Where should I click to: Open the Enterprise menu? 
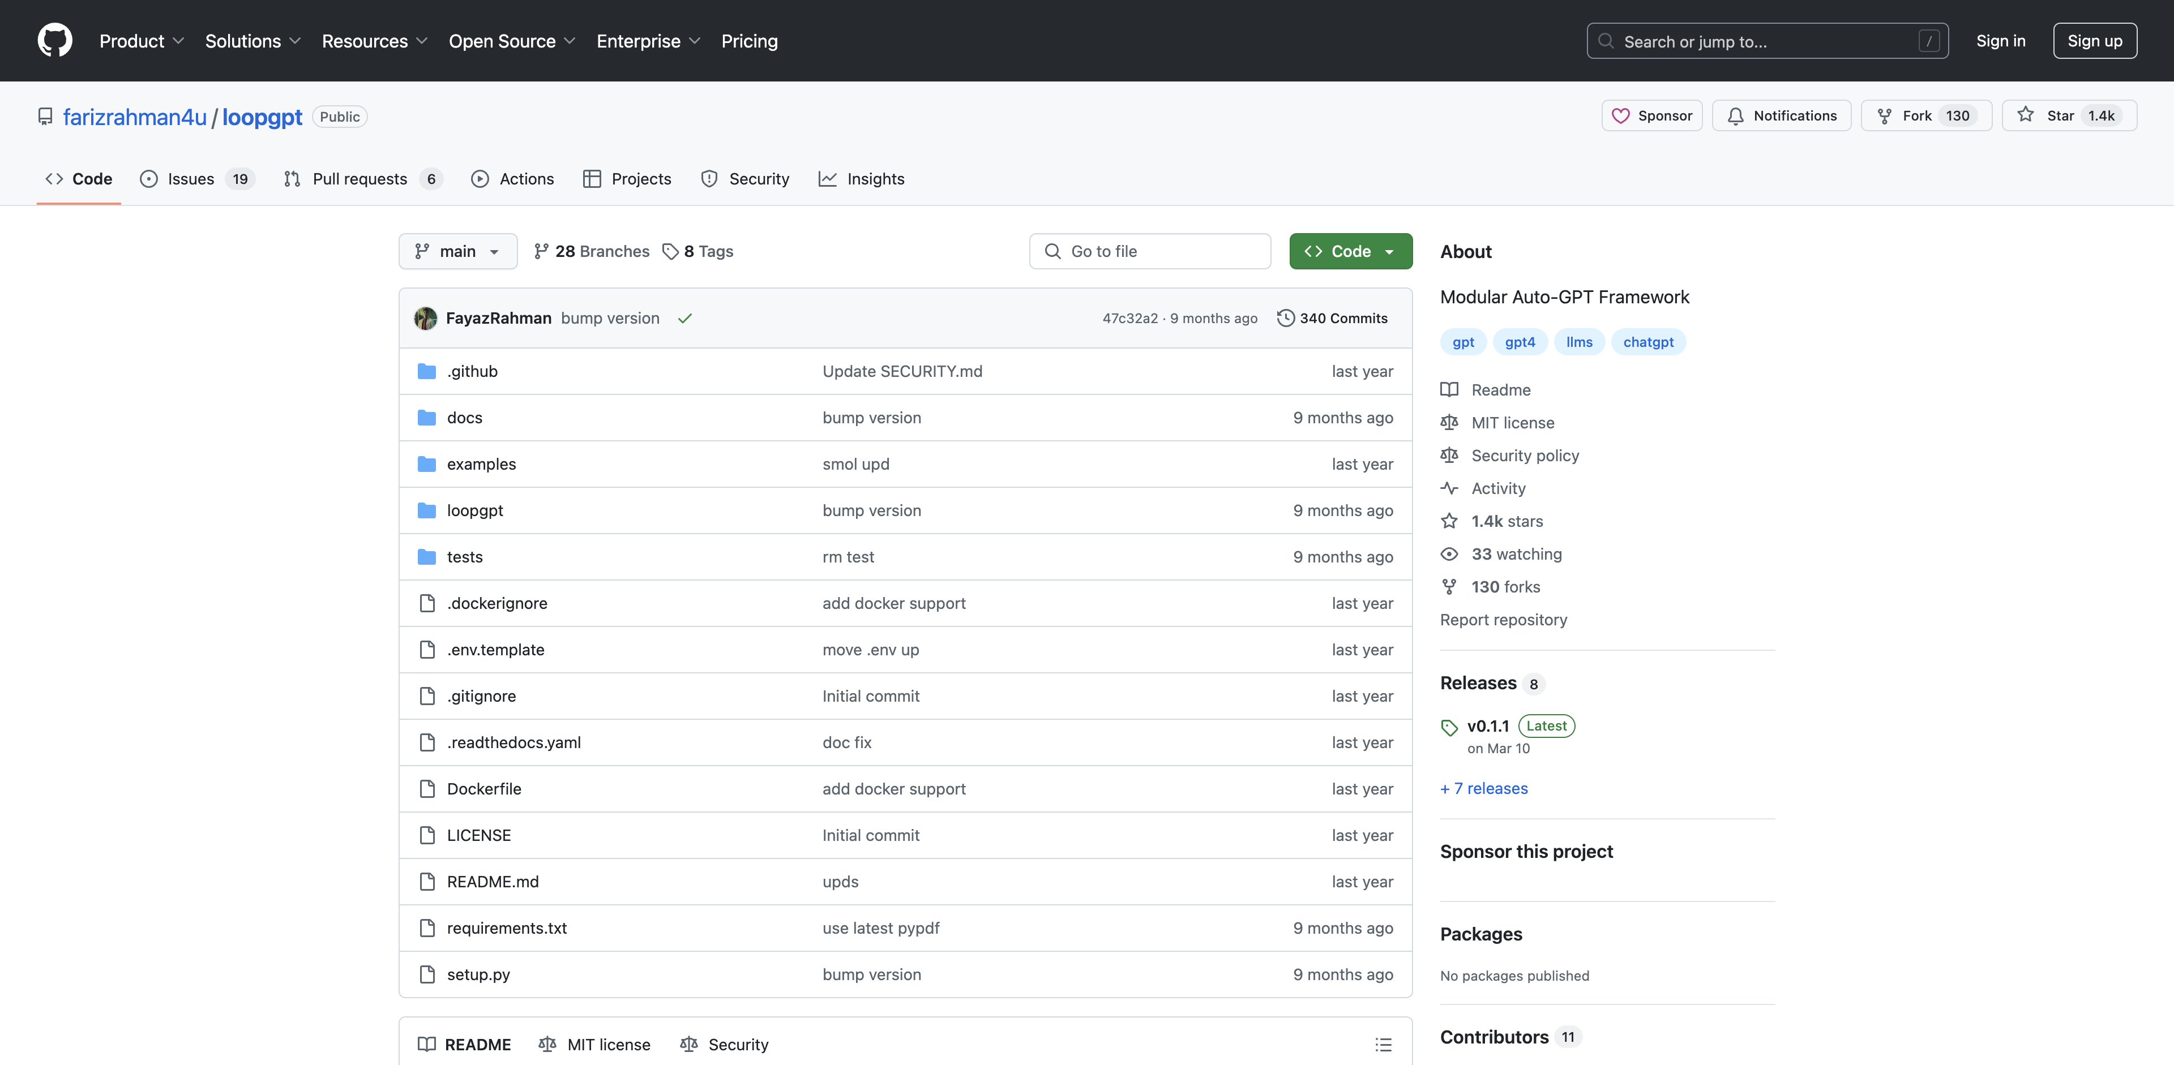[x=648, y=41]
